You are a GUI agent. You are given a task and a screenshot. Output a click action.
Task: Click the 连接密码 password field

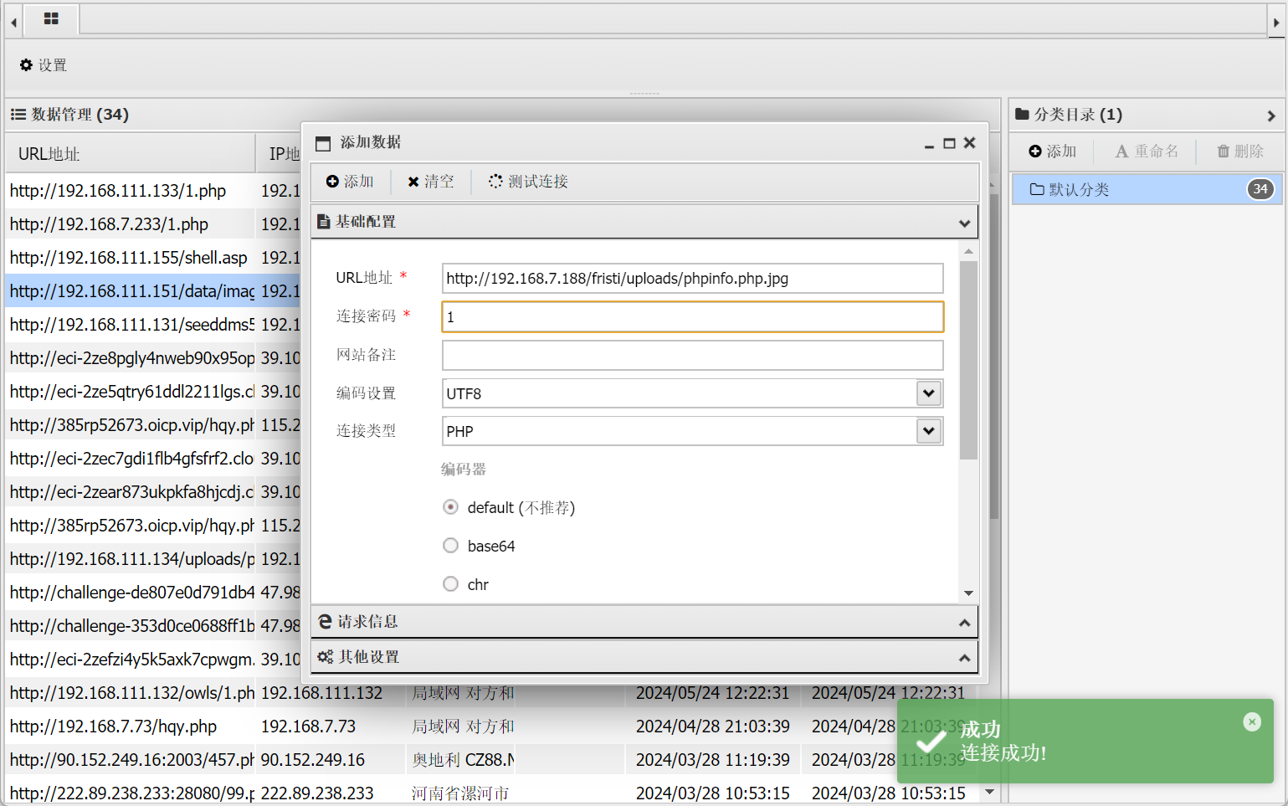(x=692, y=317)
